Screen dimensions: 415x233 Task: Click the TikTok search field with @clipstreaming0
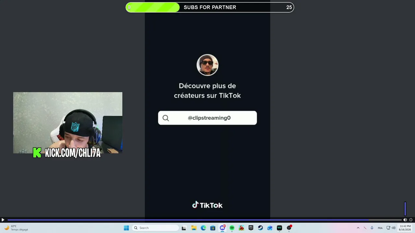207,118
